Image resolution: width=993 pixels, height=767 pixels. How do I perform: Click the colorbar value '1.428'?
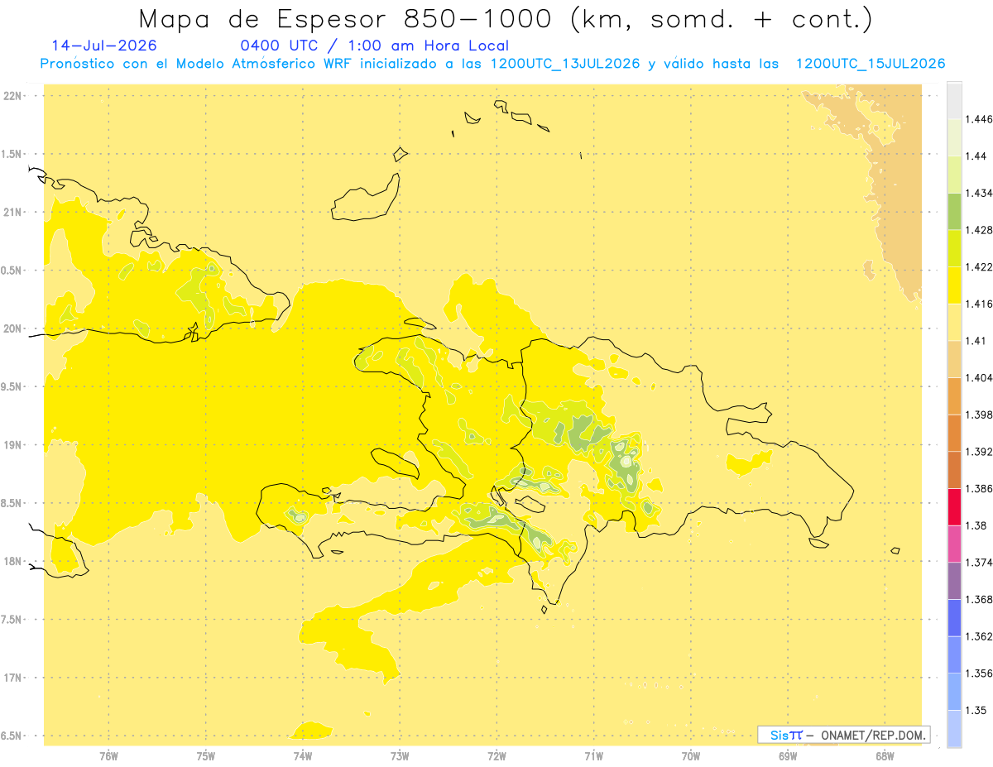point(978,230)
